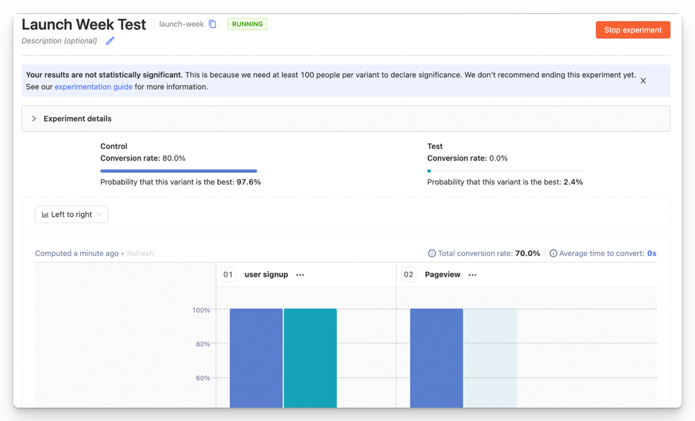The height and width of the screenshot is (421, 695).
Task: Open options menu for Pageview step
Action: click(x=472, y=275)
